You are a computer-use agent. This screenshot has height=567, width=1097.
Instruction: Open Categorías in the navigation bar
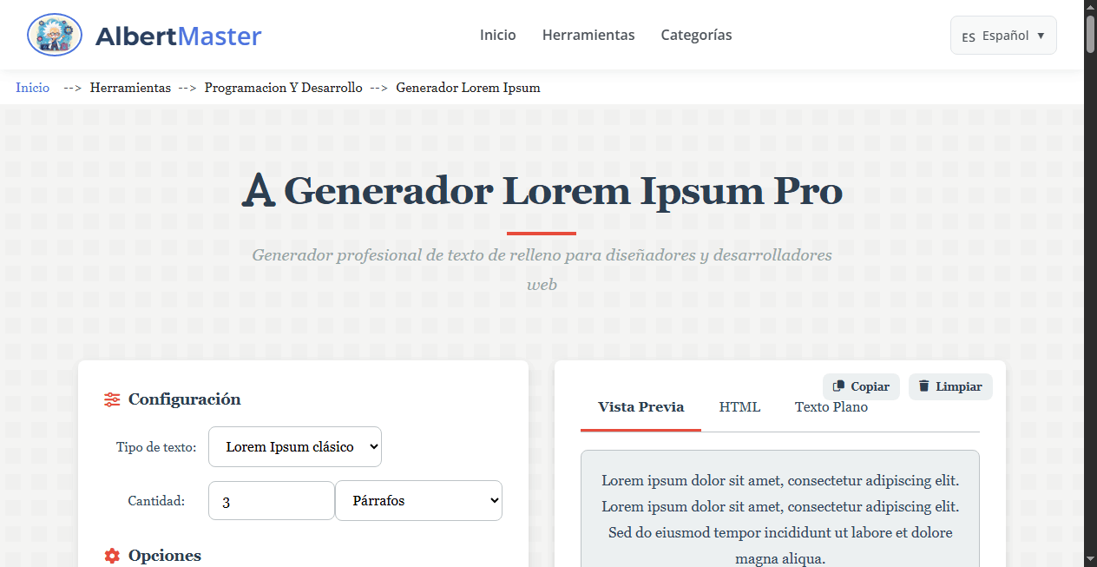696,35
